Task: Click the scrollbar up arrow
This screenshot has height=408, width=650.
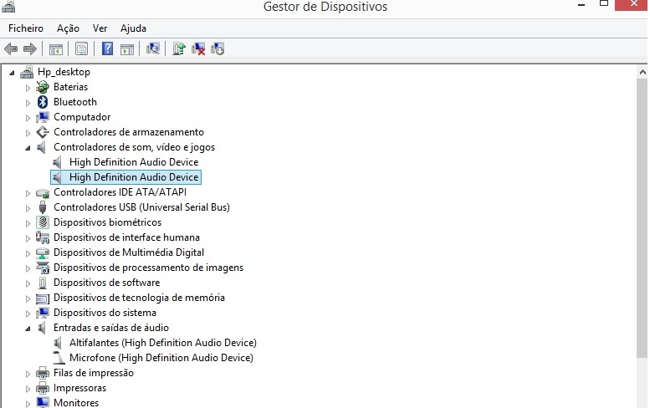Action: point(642,72)
